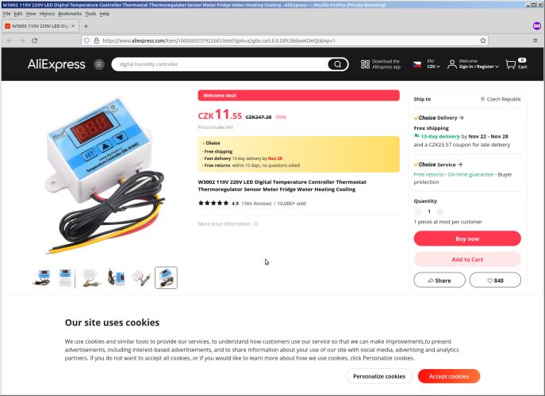Open the shopping cart icon

pyautogui.click(x=510, y=64)
